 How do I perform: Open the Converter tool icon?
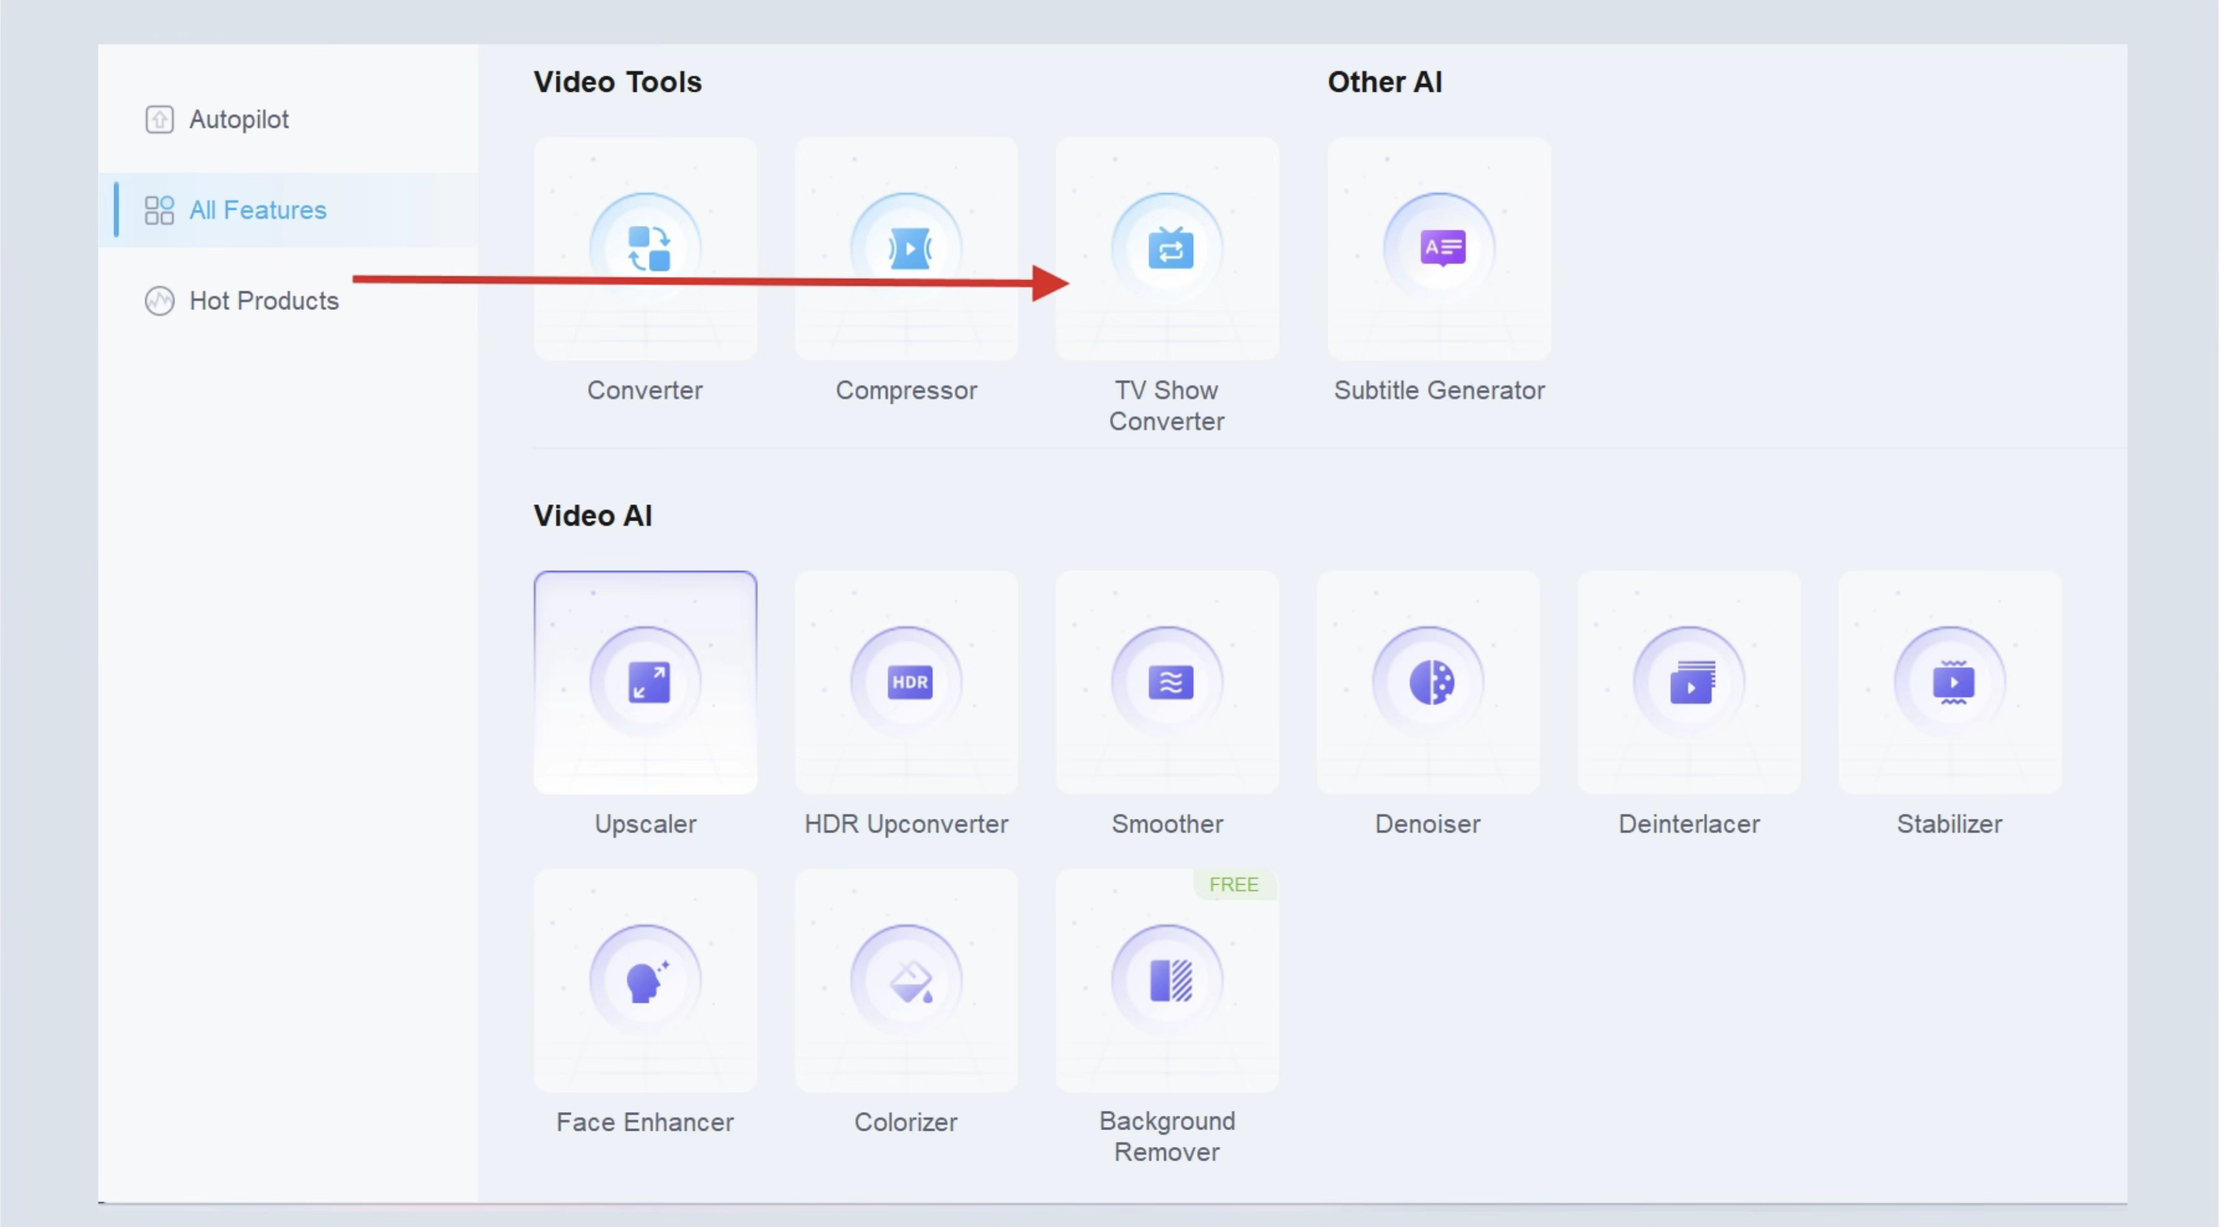[647, 249]
